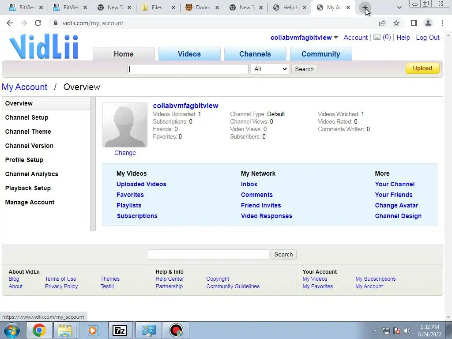Open the All search category dropdown

coord(270,69)
